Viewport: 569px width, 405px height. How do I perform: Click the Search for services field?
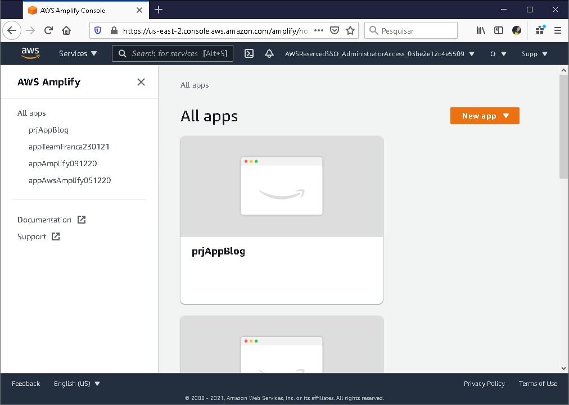pos(173,54)
